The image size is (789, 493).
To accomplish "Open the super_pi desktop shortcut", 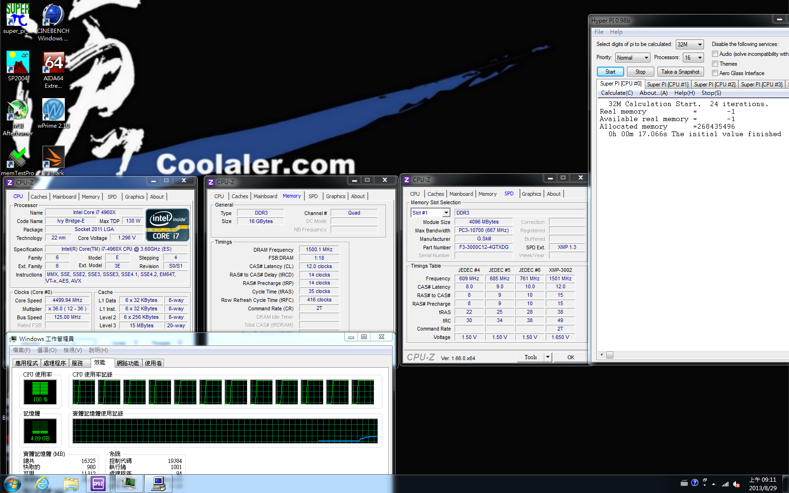I will tap(17, 19).
